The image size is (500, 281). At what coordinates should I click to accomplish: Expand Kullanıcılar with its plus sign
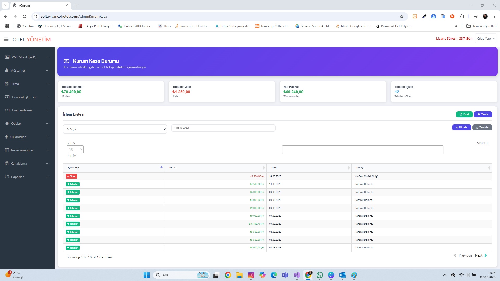(47, 137)
